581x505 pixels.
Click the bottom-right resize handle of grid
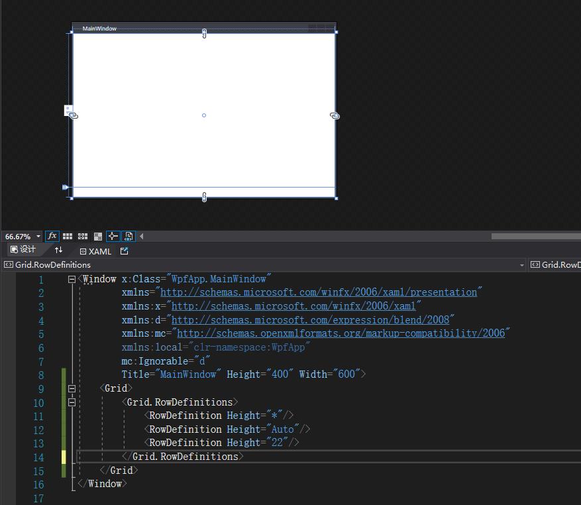336,198
